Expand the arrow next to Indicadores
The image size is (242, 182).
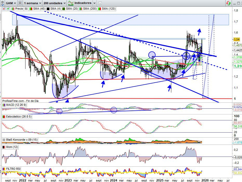pyautogui.click(x=94, y=3)
